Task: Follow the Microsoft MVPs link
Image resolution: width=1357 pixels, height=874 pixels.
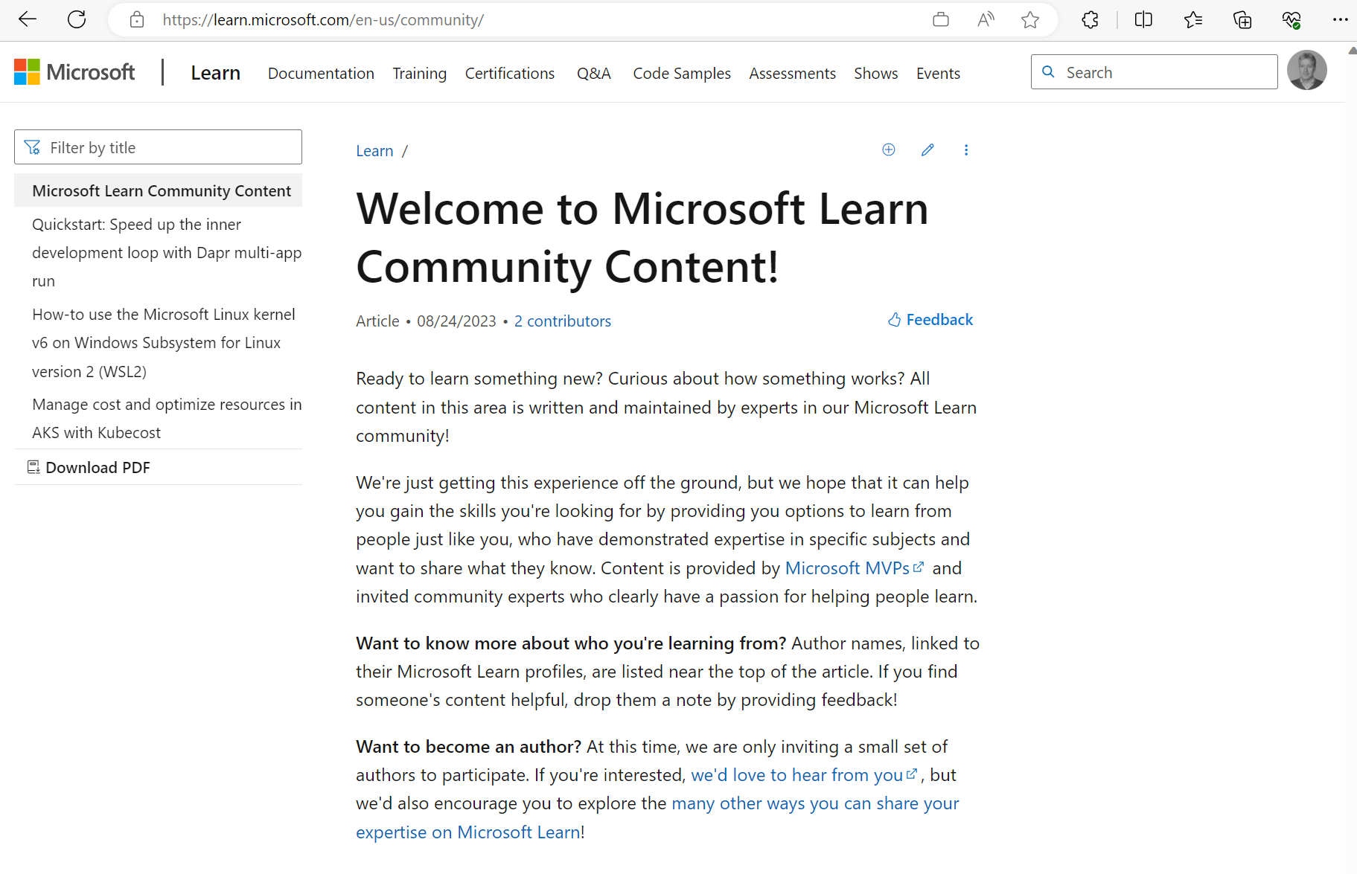Action: tap(855, 568)
